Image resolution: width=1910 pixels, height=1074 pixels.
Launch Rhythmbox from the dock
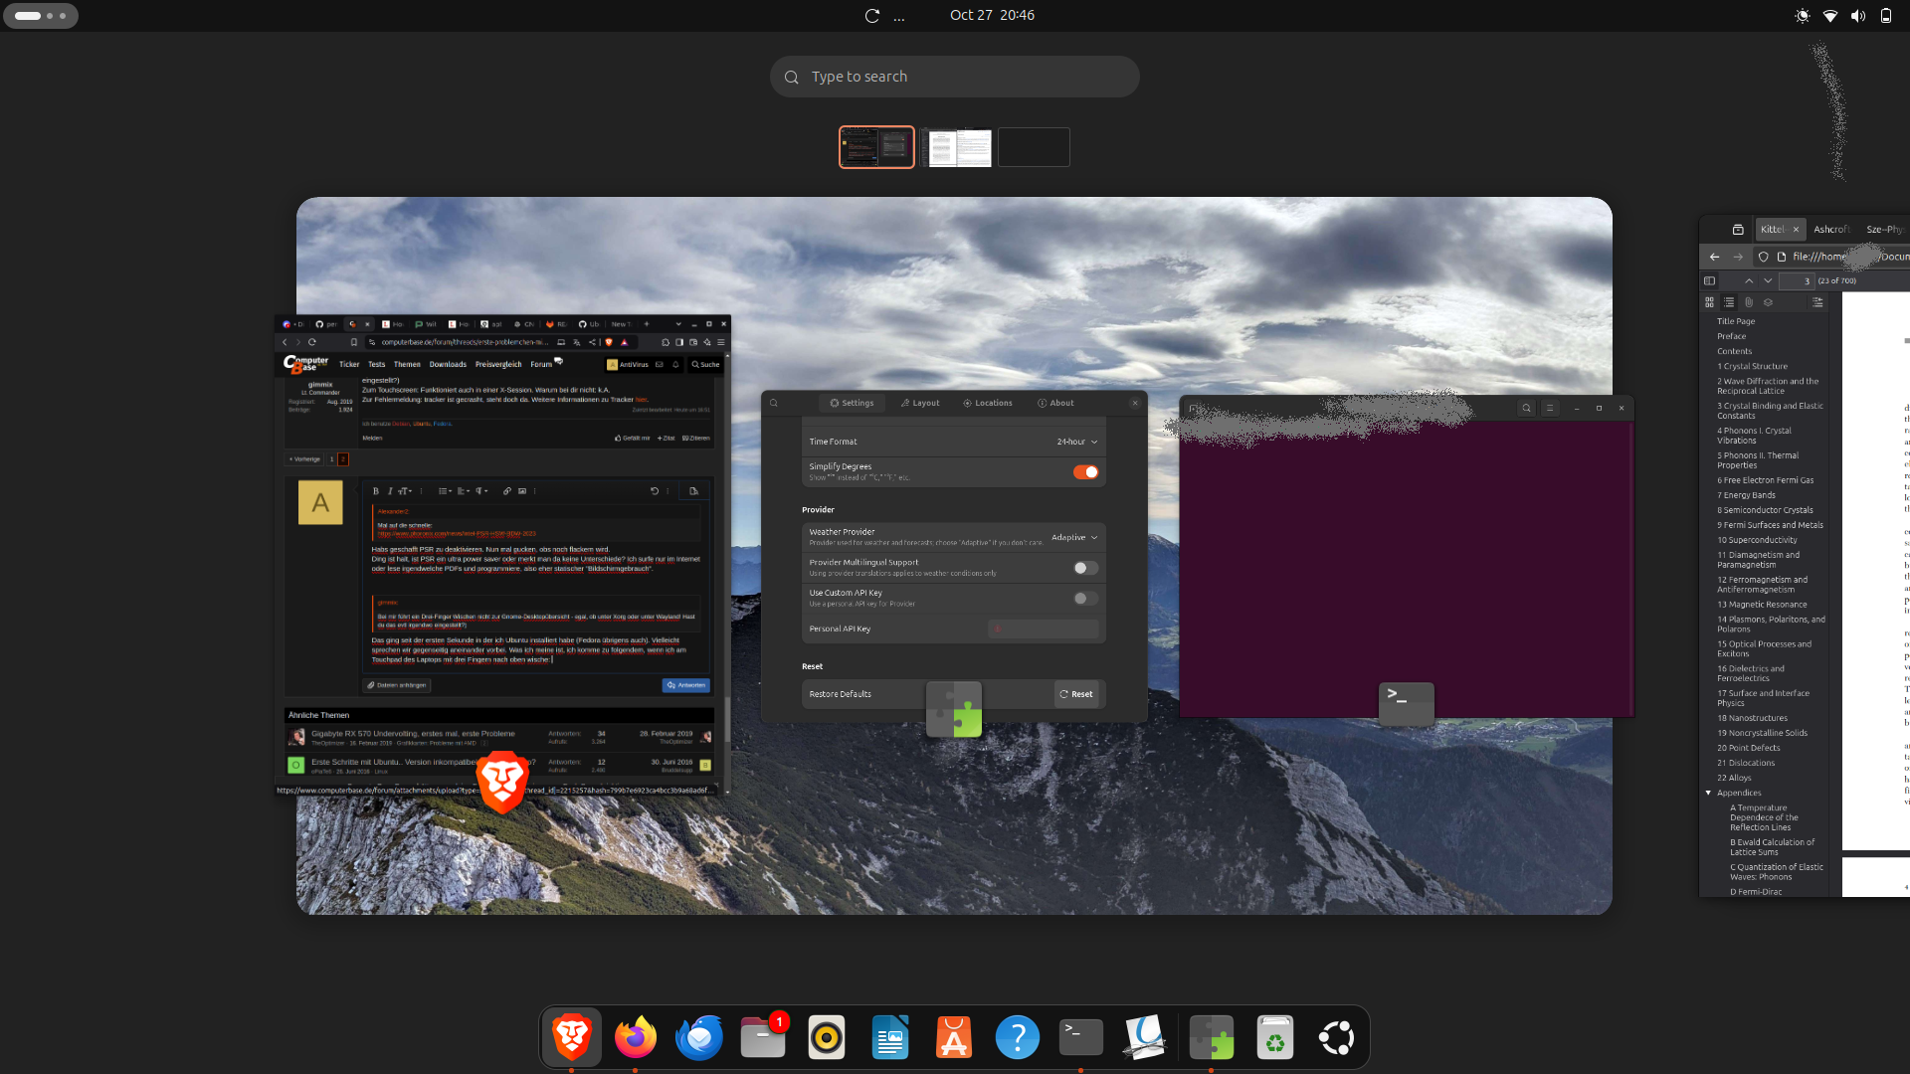click(x=826, y=1037)
